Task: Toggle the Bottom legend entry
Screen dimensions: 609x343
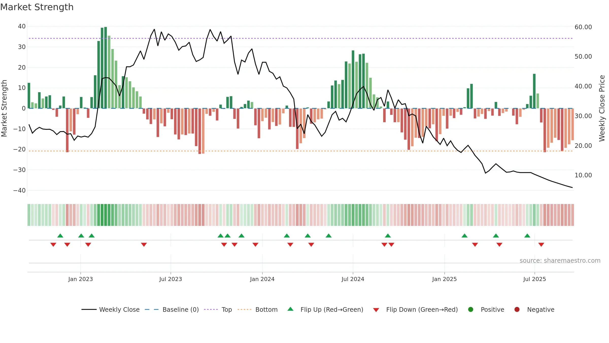Action: point(258,309)
